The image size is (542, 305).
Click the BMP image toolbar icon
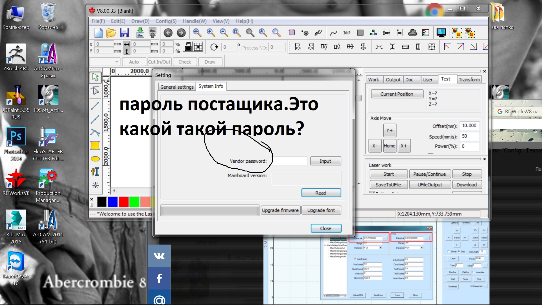pos(347,33)
